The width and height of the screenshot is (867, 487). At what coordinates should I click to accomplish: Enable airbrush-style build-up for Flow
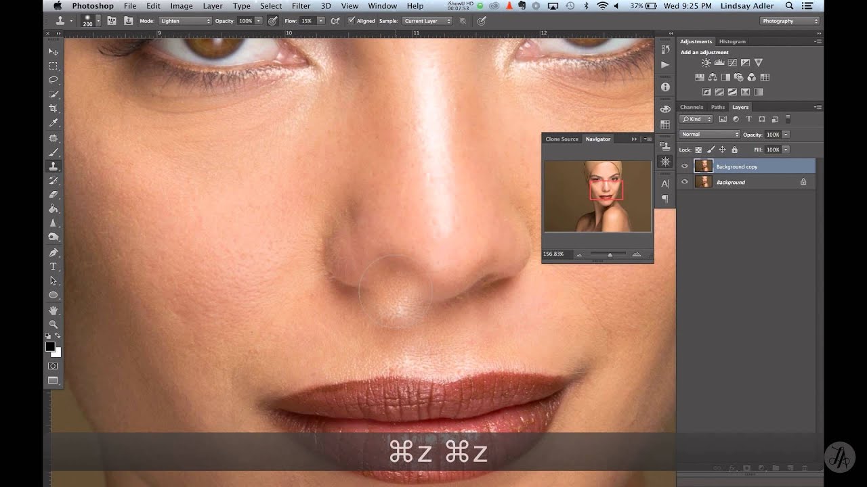point(335,21)
